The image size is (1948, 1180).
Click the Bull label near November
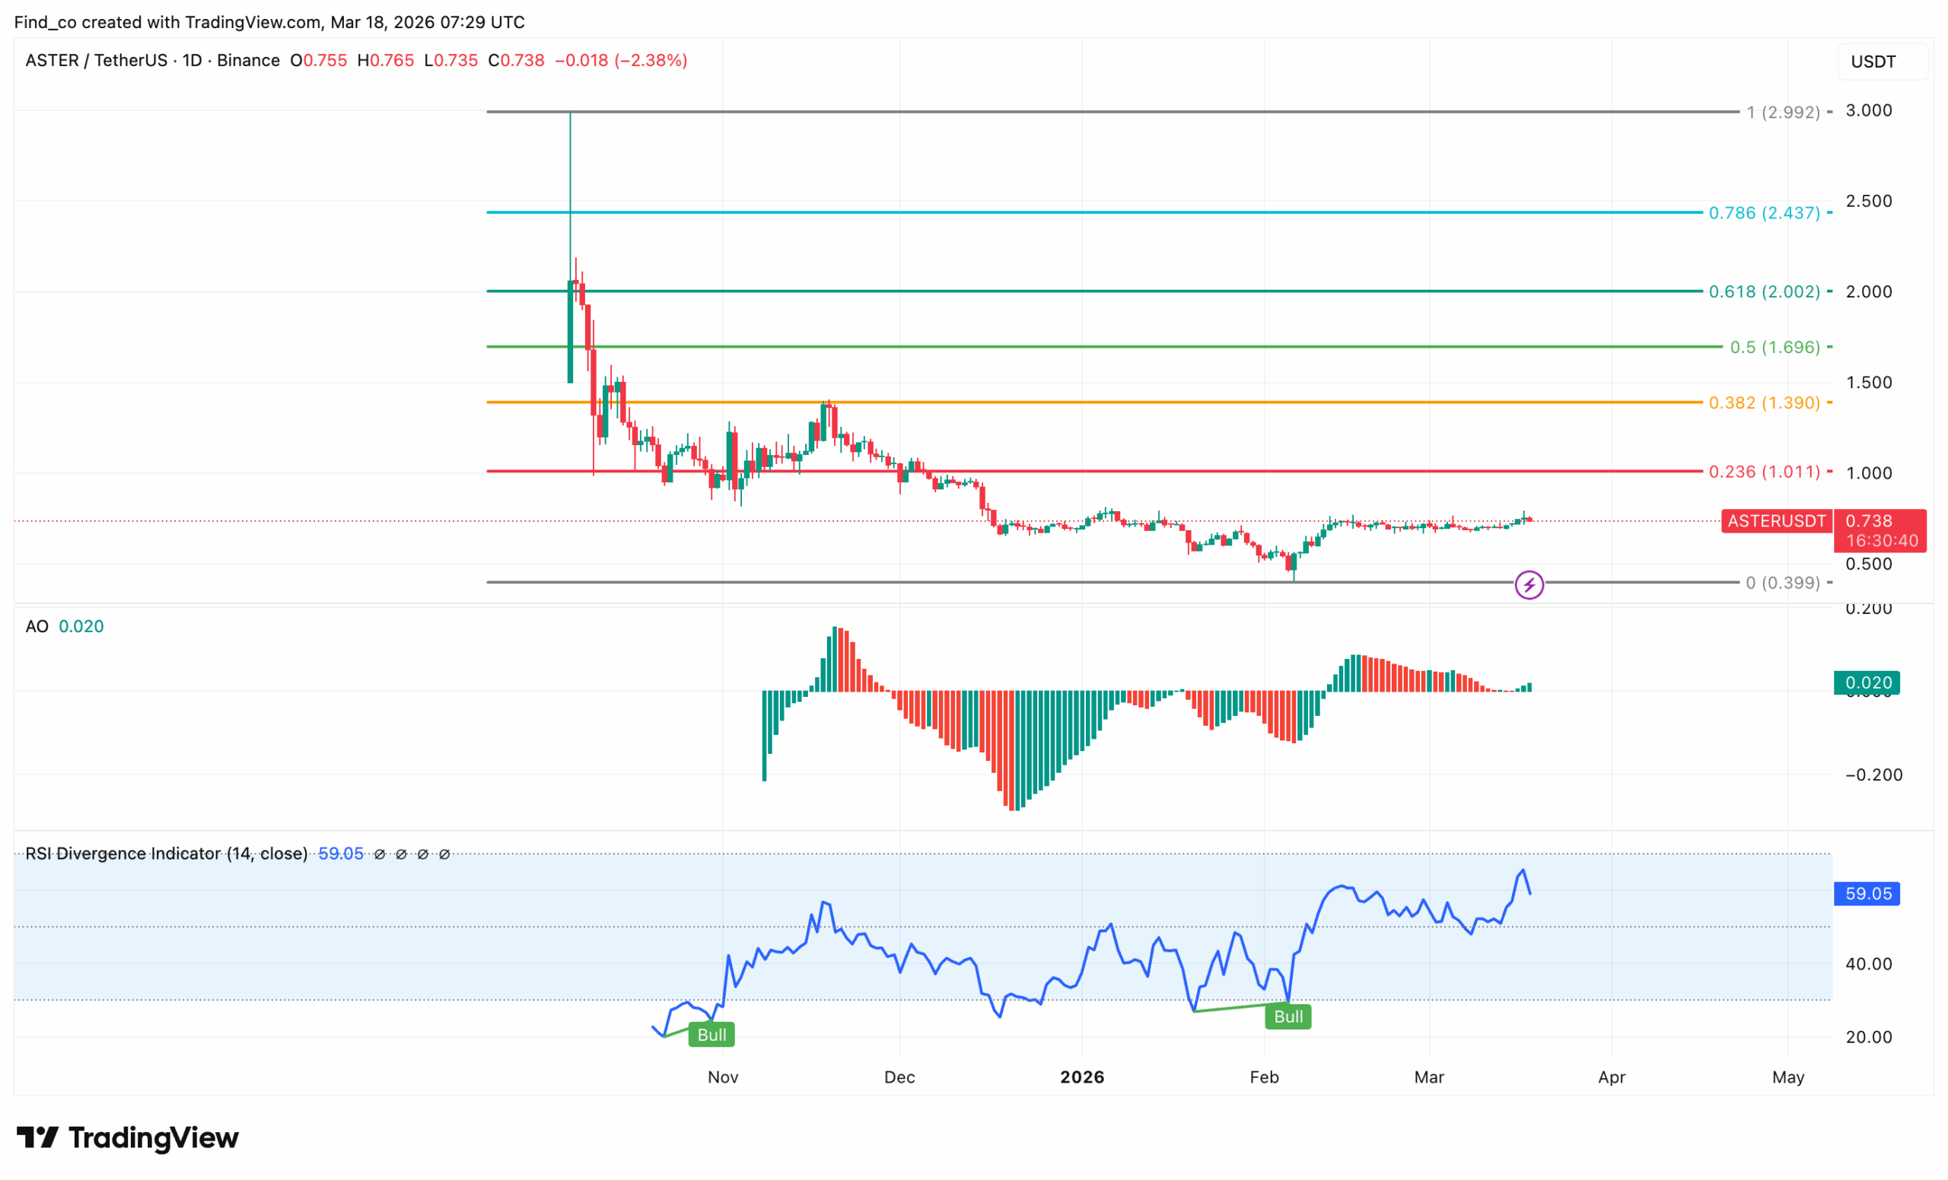click(711, 1035)
